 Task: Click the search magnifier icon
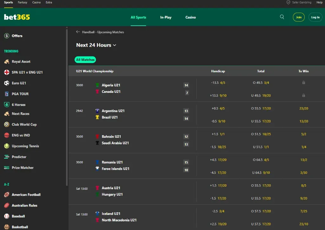click(282, 17)
